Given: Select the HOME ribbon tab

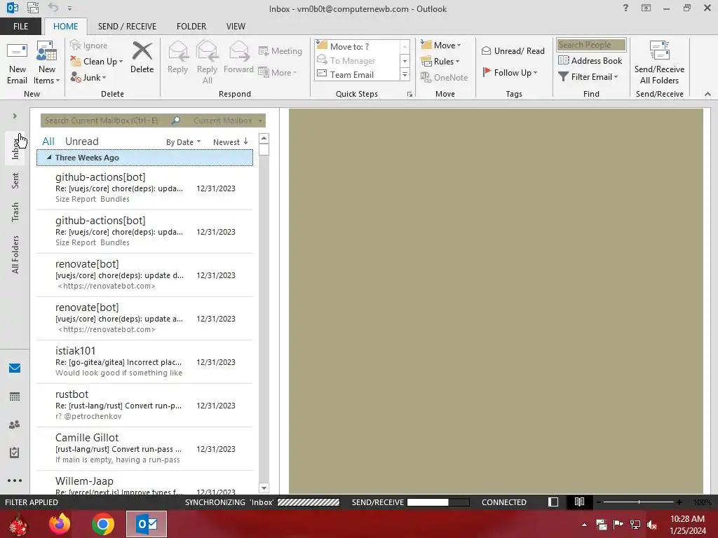Looking at the screenshot, I should pos(65,26).
